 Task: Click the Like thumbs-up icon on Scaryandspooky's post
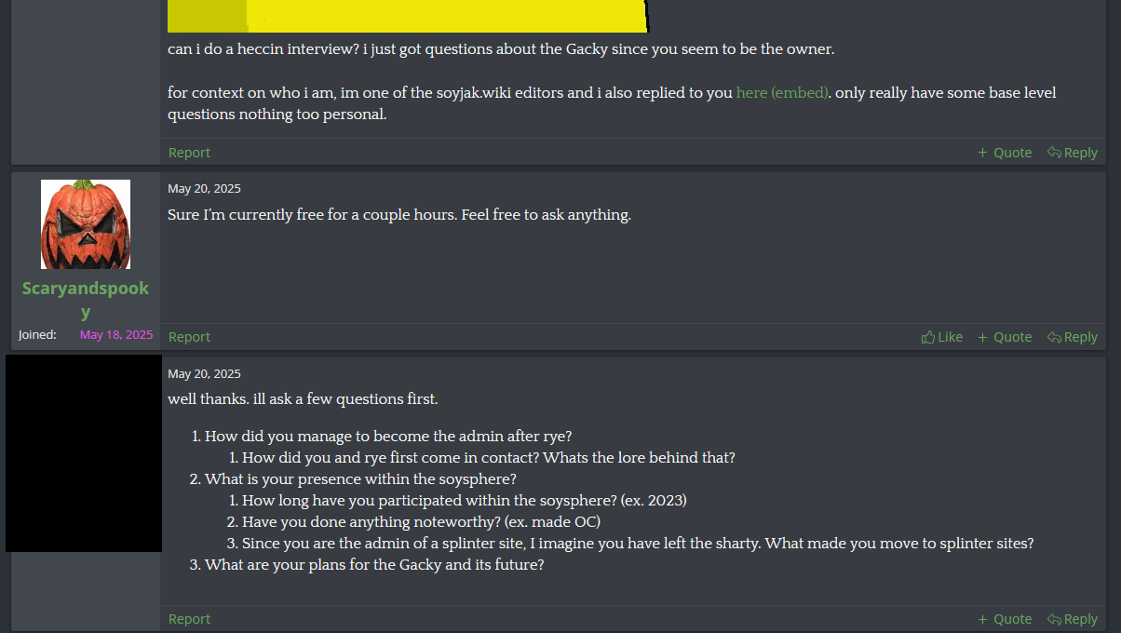[x=927, y=337]
